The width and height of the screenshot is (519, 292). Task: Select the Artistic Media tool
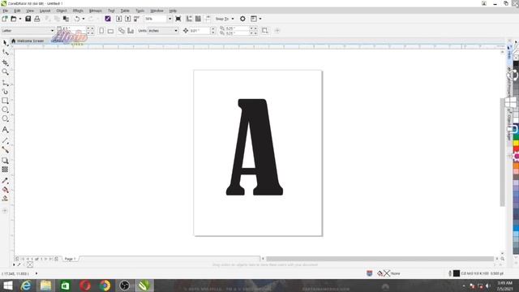[x=6, y=92]
